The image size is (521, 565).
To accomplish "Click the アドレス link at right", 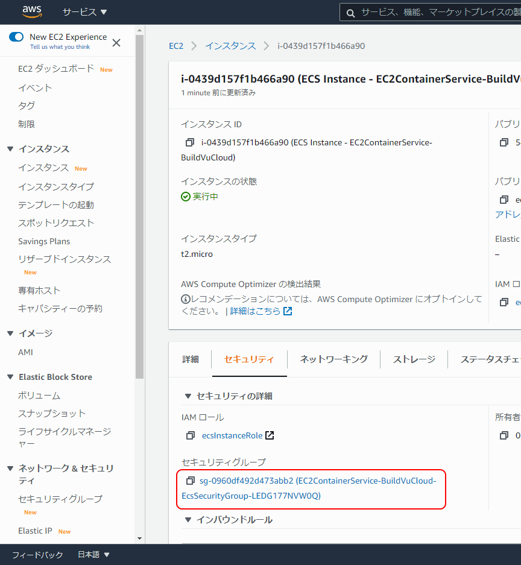I will pos(508,215).
